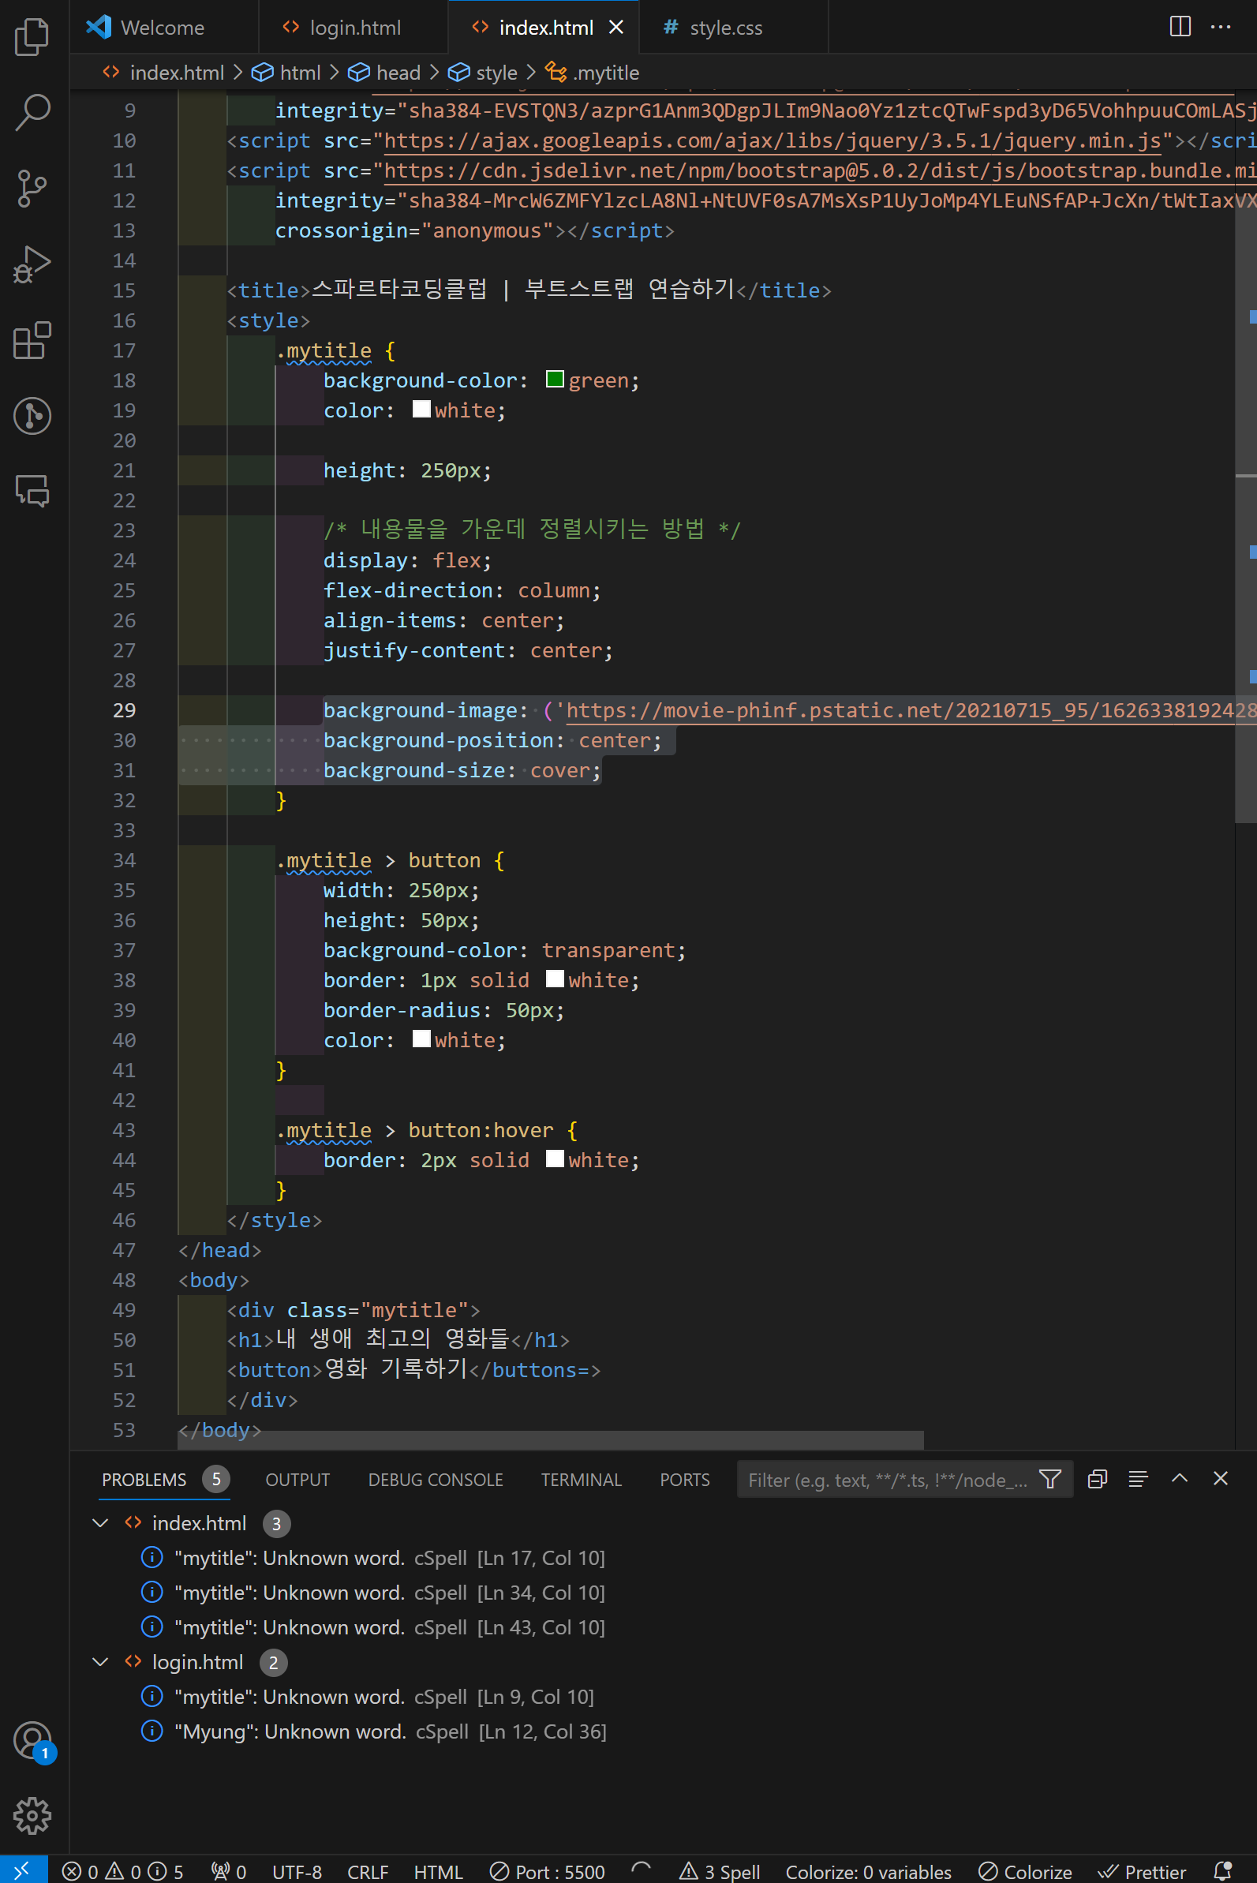The image size is (1257, 1883).
Task: Open the movie-phinf background image URL
Action: click(x=911, y=710)
